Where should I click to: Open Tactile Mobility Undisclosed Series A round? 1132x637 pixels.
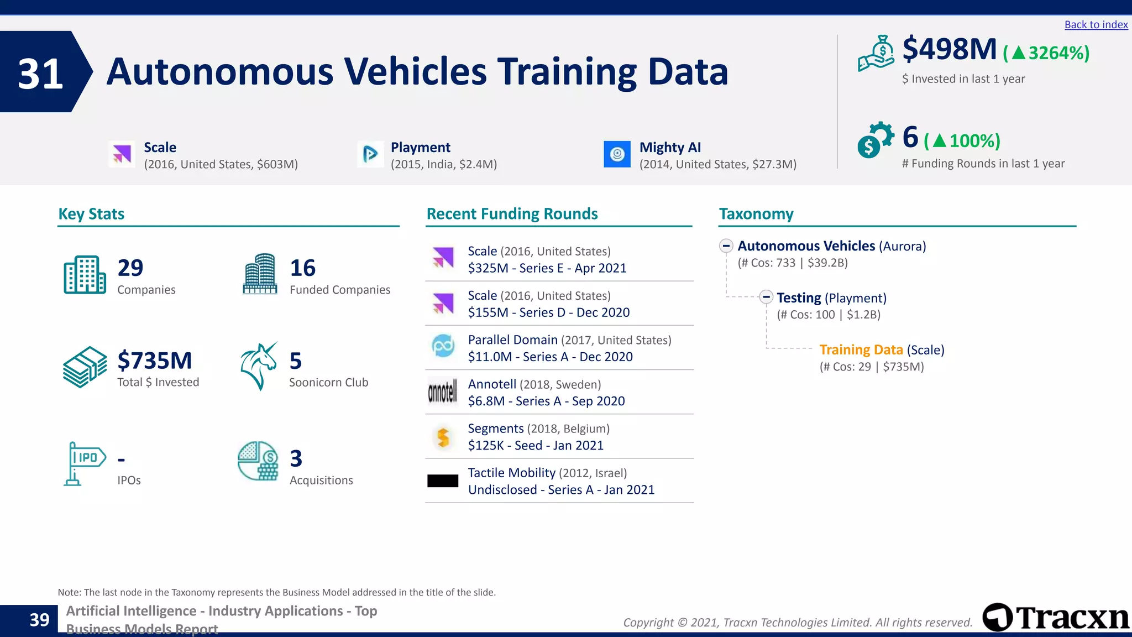559,481
